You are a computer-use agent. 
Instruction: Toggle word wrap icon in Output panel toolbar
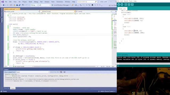coord(64,72)
